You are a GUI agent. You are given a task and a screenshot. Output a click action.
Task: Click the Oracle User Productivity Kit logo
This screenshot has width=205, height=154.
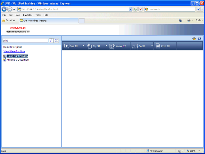(18, 30)
